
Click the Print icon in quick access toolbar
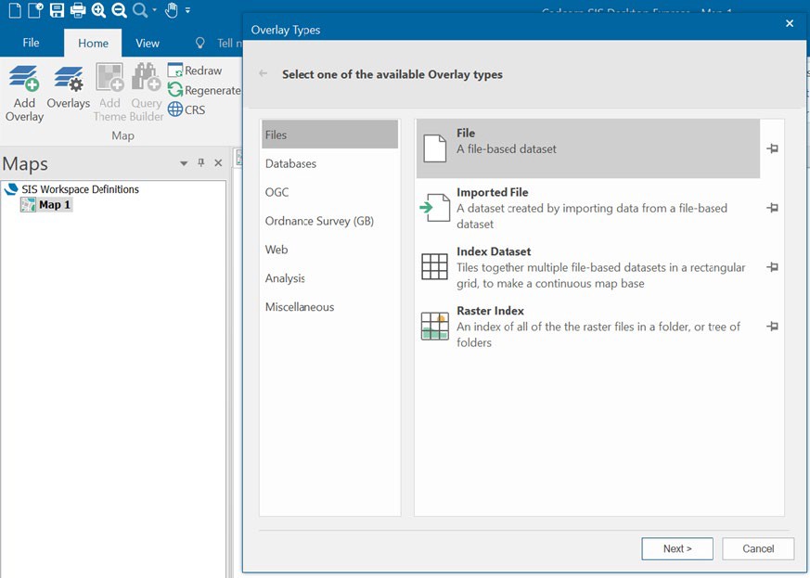79,11
